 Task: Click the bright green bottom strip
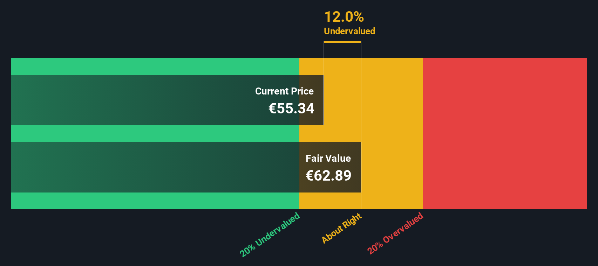[x=155, y=201]
